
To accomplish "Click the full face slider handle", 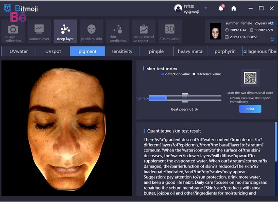I will click(x=185, y=98).
